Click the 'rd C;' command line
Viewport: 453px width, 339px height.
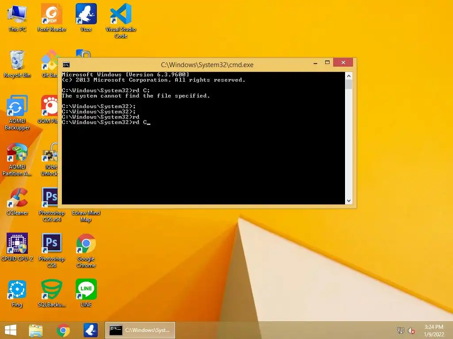pyautogui.click(x=106, y=90)
